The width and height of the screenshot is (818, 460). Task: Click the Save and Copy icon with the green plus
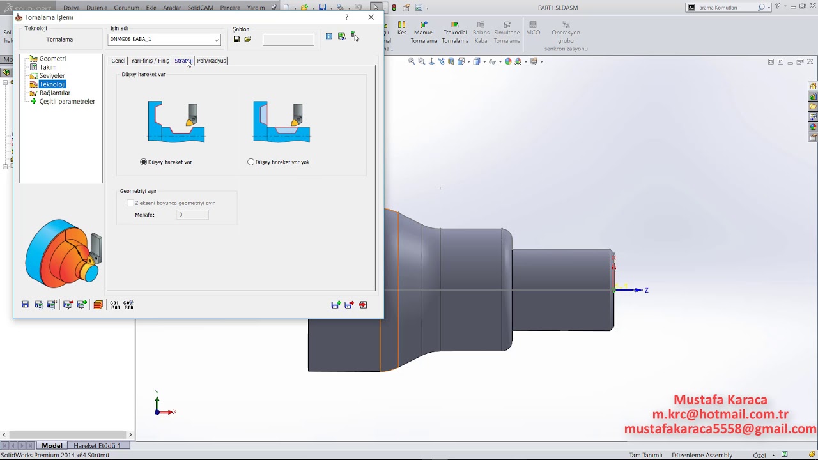pyautogui.click(x=336, y=305)
